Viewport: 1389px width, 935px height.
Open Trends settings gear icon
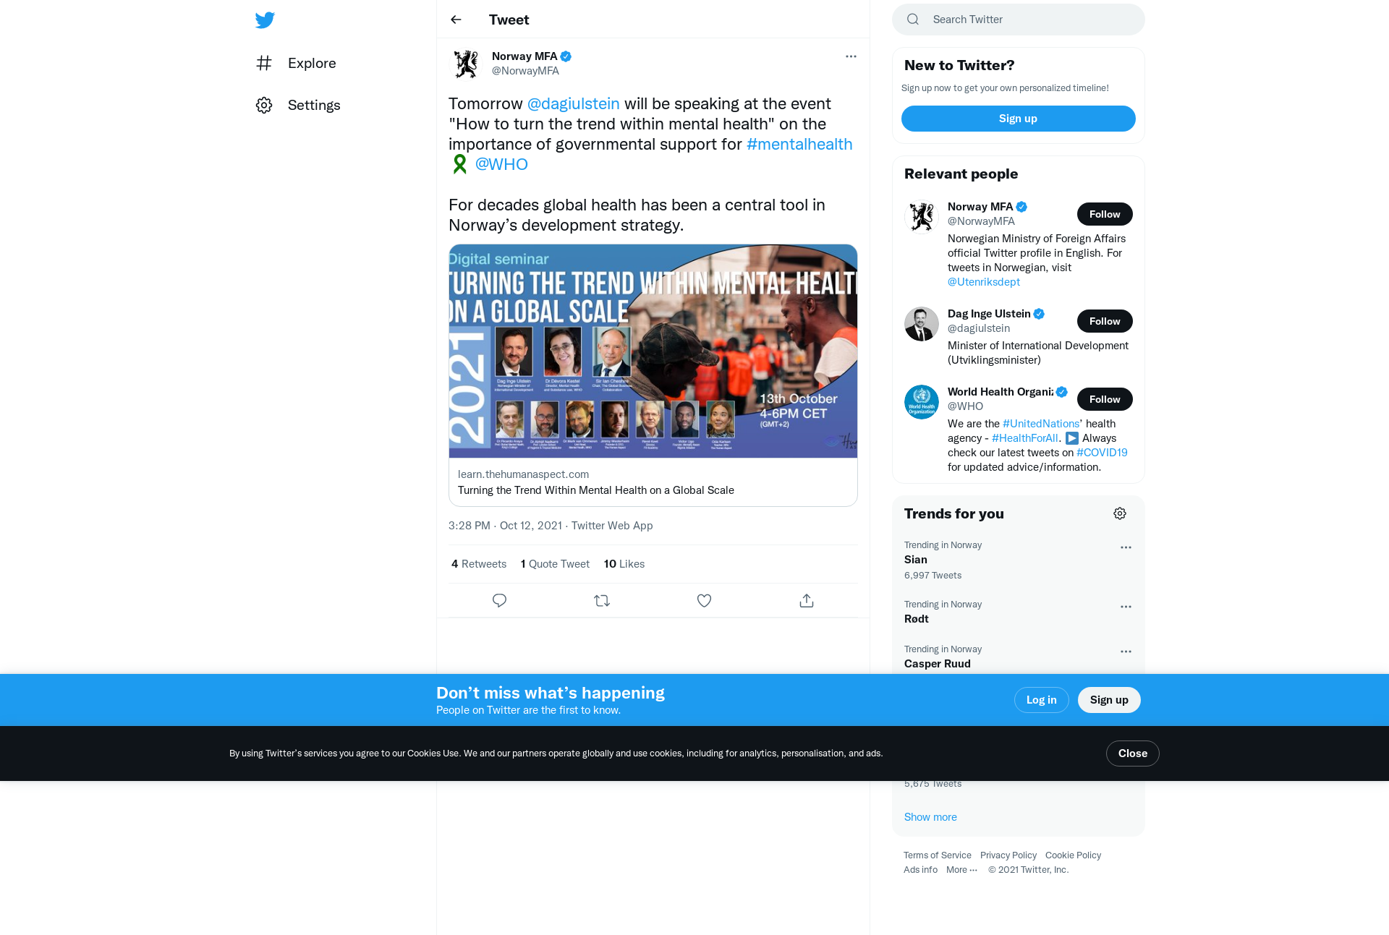1120,513
